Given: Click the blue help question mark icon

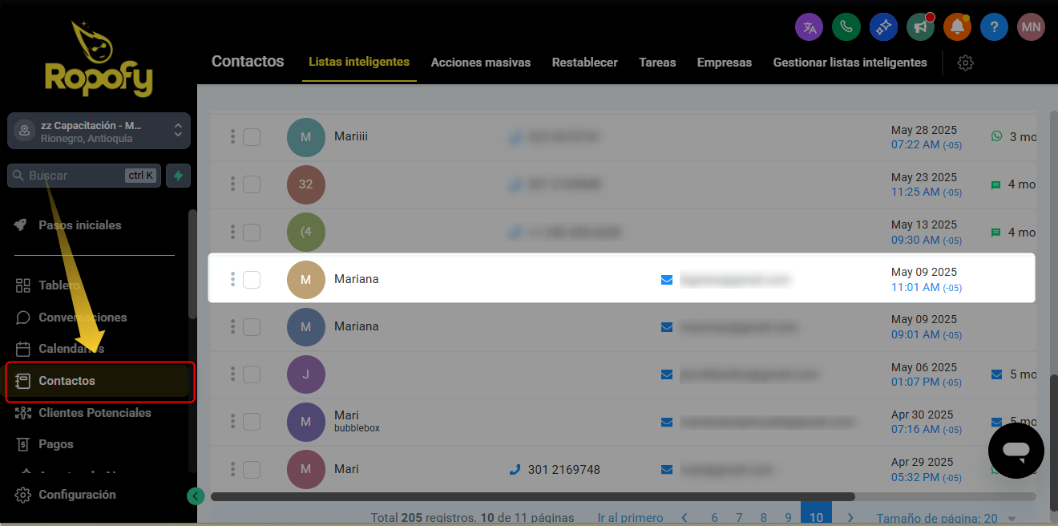Looking at the screenshot, I should pos(994,27).
